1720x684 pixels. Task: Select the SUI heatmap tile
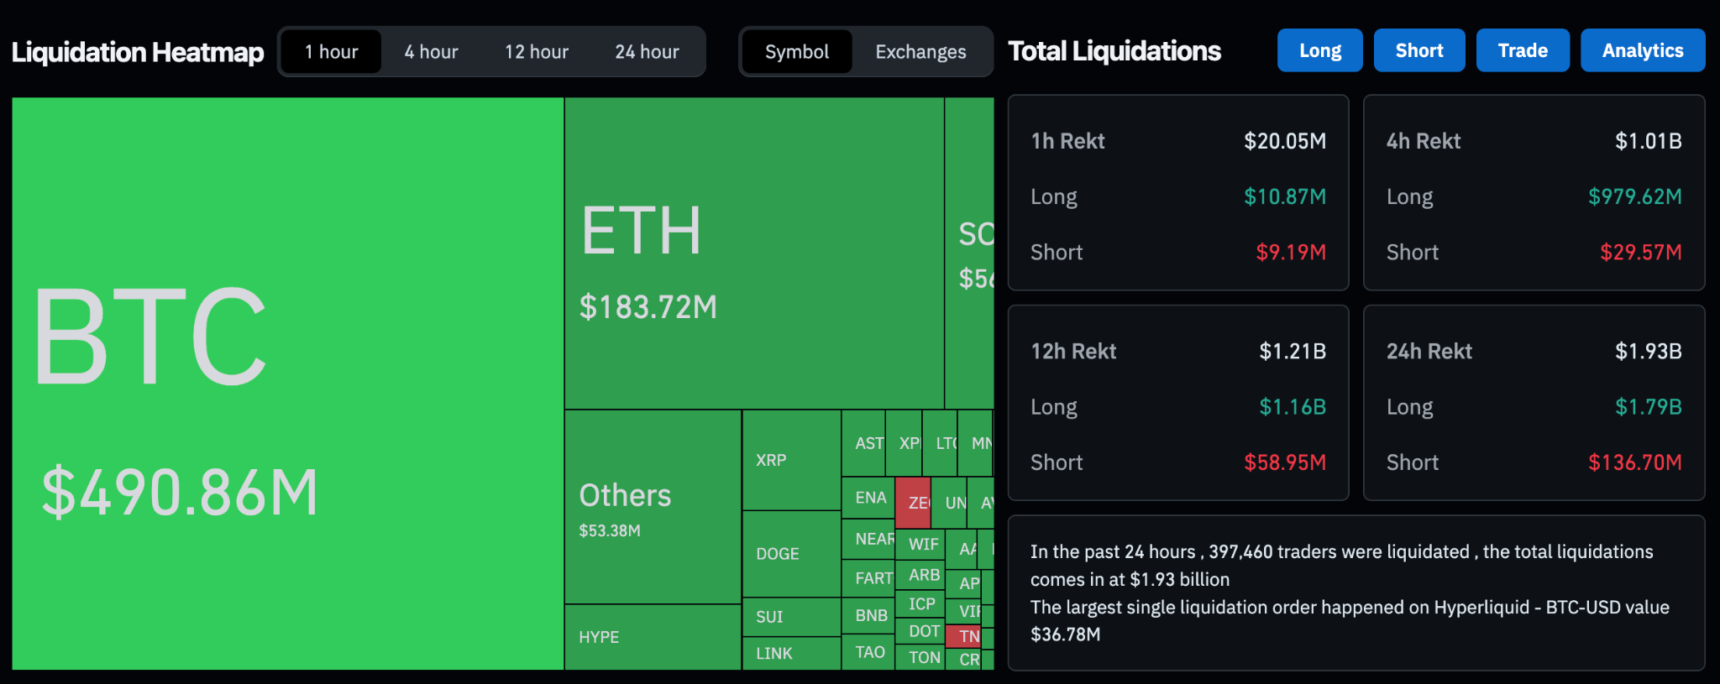click(x=791, y=617)
